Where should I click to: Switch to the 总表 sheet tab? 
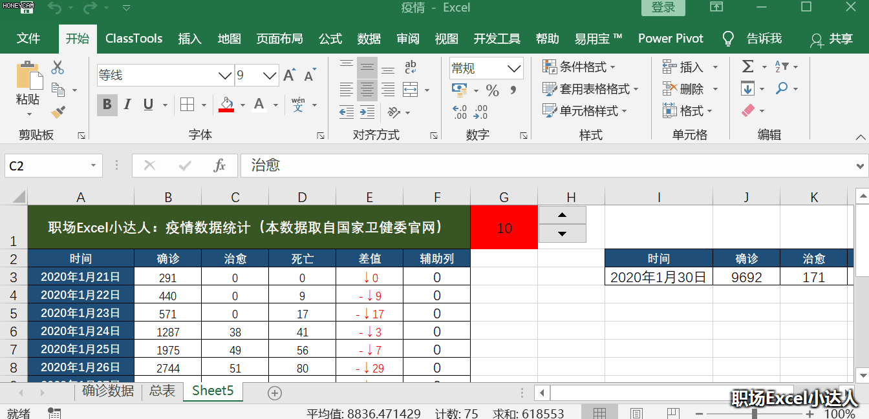(162, 391)
